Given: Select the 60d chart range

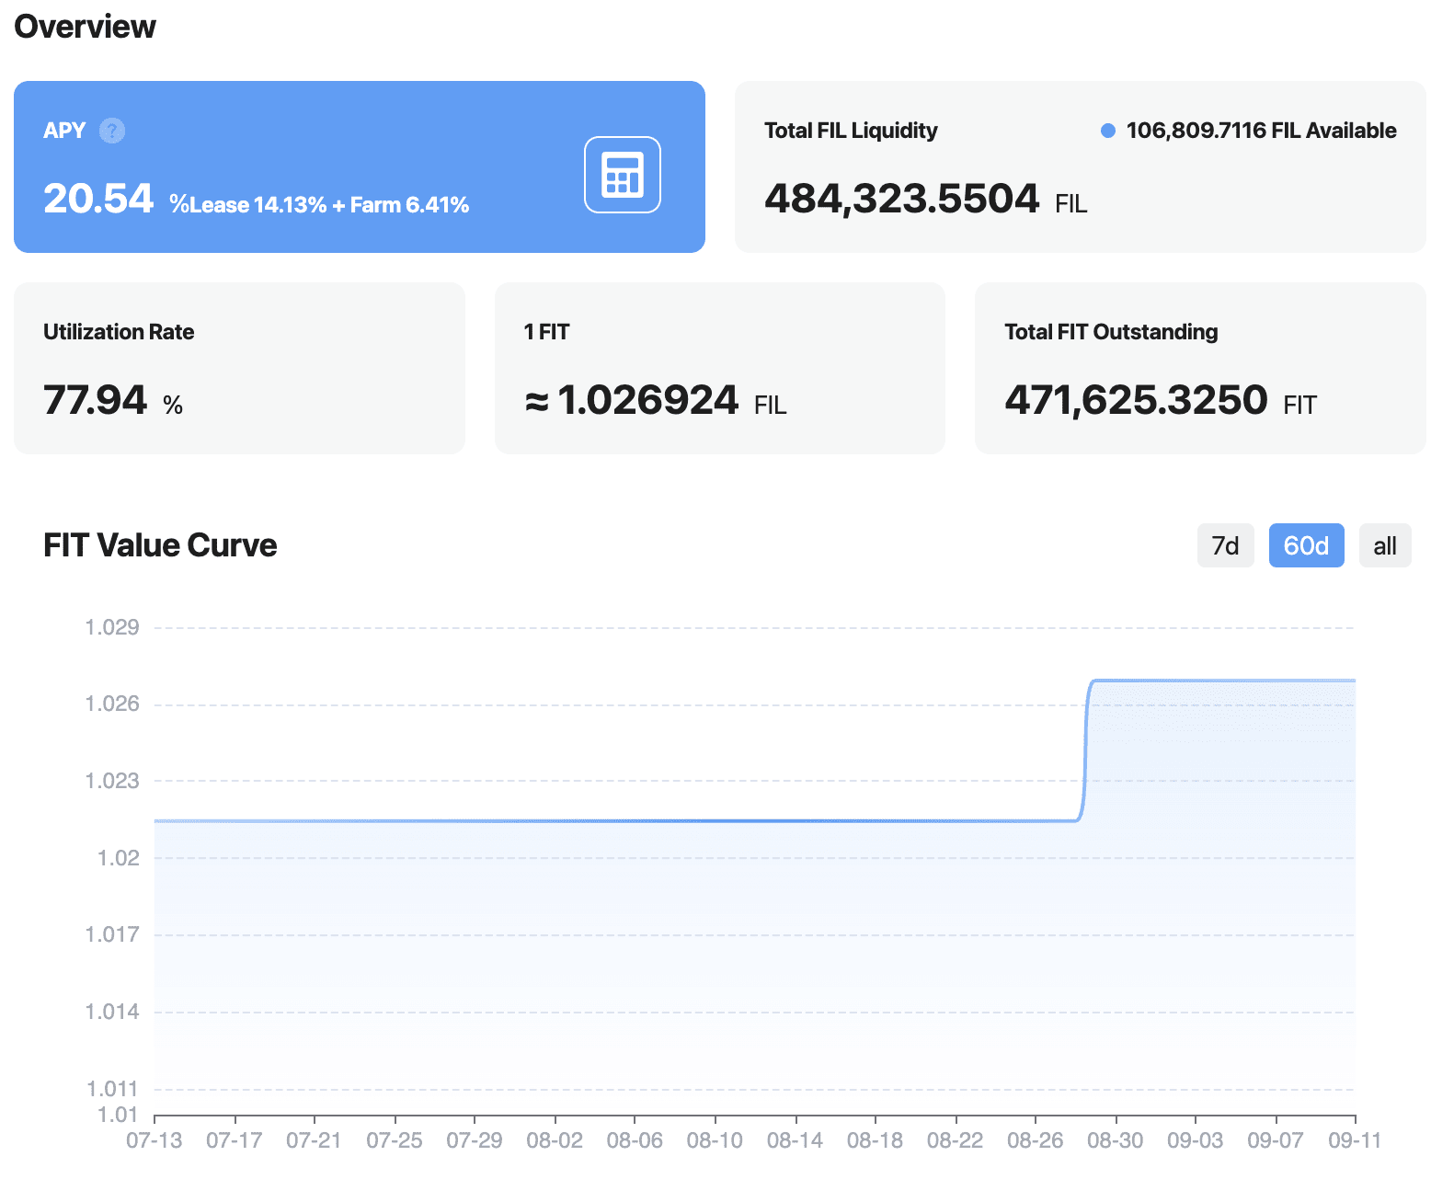Looking at the screenshot, I should pyautogui.click(x=1306, y=545).
